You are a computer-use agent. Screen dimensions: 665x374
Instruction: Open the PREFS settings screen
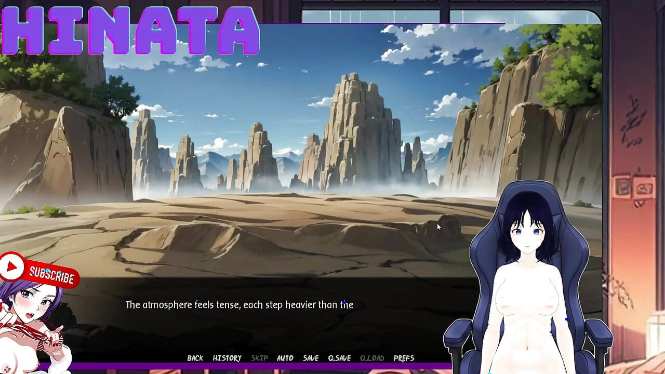point(404,358)
